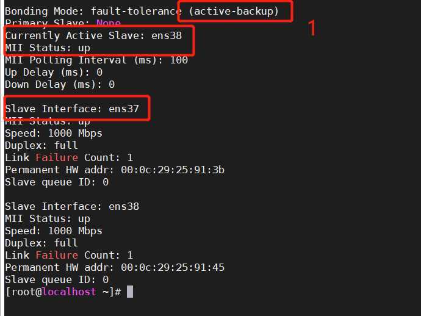Click the first red Failure word under ens37
The width and height of the screenshot is (421, 316).
point(57,157)
